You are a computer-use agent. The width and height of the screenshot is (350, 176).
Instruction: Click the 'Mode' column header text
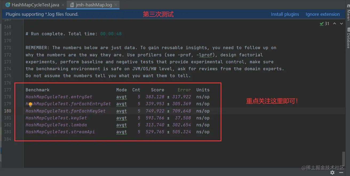122,90
